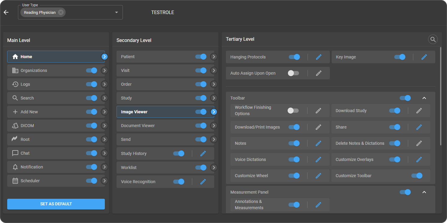Edit Hanging Protocols with pencil icon
The image size is (447, 223).
318,57
